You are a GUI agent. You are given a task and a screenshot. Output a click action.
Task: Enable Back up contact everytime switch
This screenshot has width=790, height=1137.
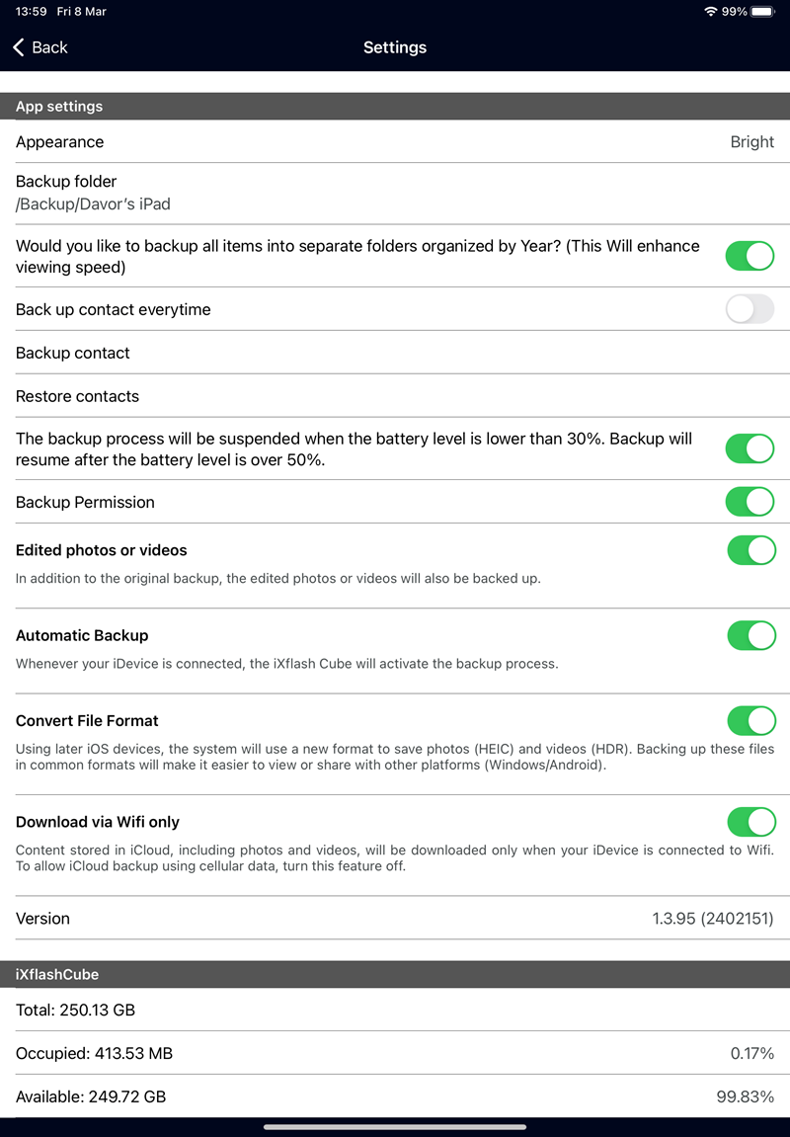click(750, 309)
